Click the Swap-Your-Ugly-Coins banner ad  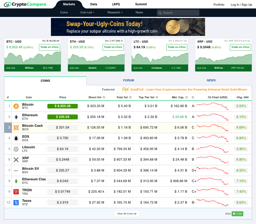pos(128,27)
